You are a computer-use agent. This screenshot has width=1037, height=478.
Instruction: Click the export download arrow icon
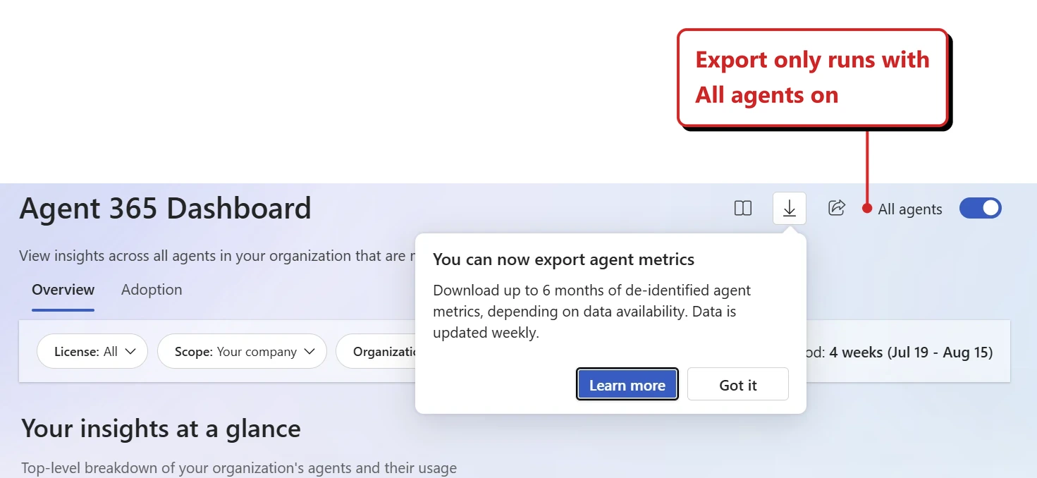(x=790, y=208)
